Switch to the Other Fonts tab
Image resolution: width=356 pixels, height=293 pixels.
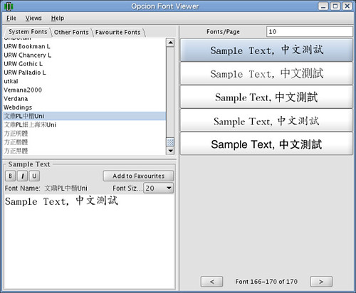pyautogui.click(x=71, y=32)
